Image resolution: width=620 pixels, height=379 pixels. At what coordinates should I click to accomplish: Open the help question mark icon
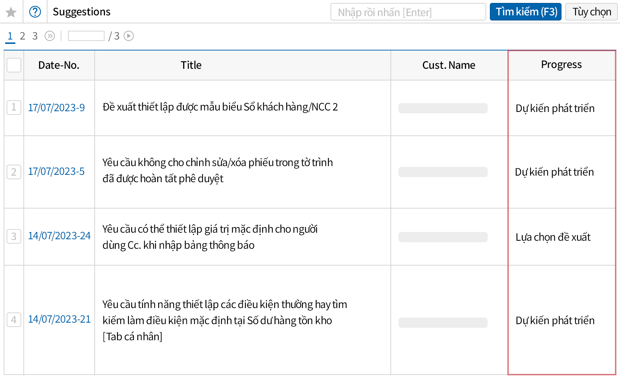[x=35, y=12]
